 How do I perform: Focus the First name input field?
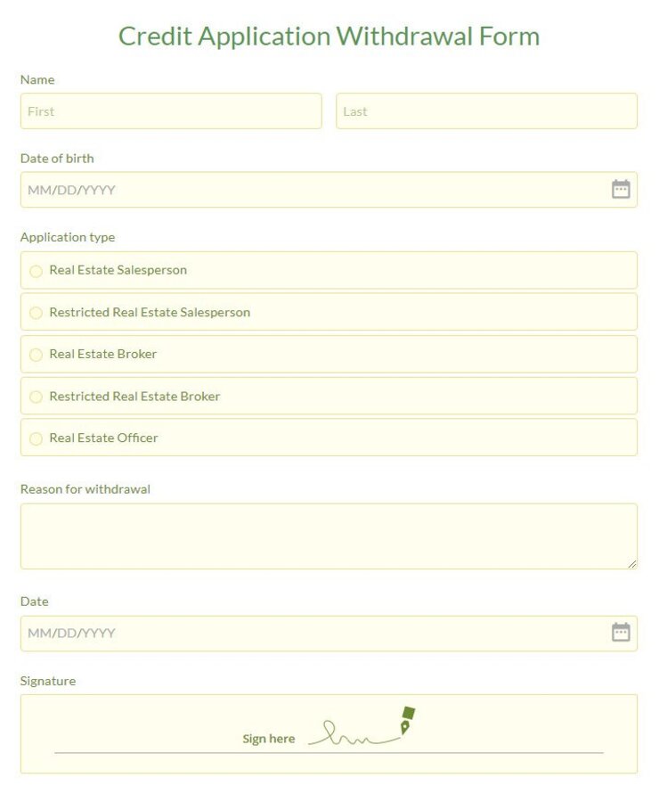(x=171, y=111)
